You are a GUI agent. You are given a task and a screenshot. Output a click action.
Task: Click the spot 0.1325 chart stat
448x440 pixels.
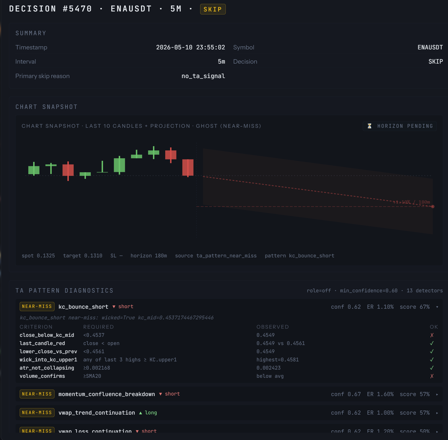click(38, 256)
